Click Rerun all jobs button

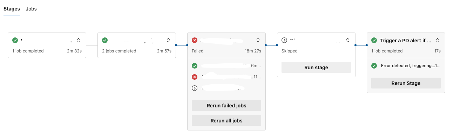226,121
